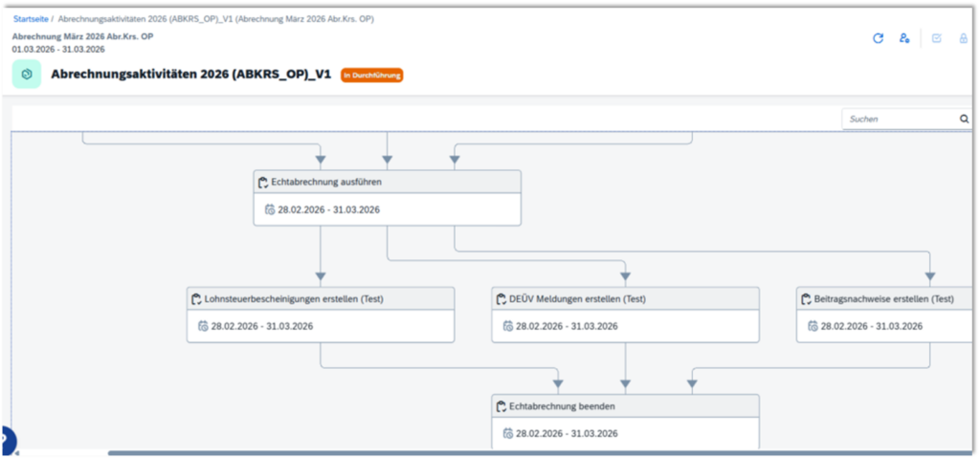Image resolution: width=980 pixels, height=458 pixels.
Task: Open the user assignment icon
Action: coord(904,38)
